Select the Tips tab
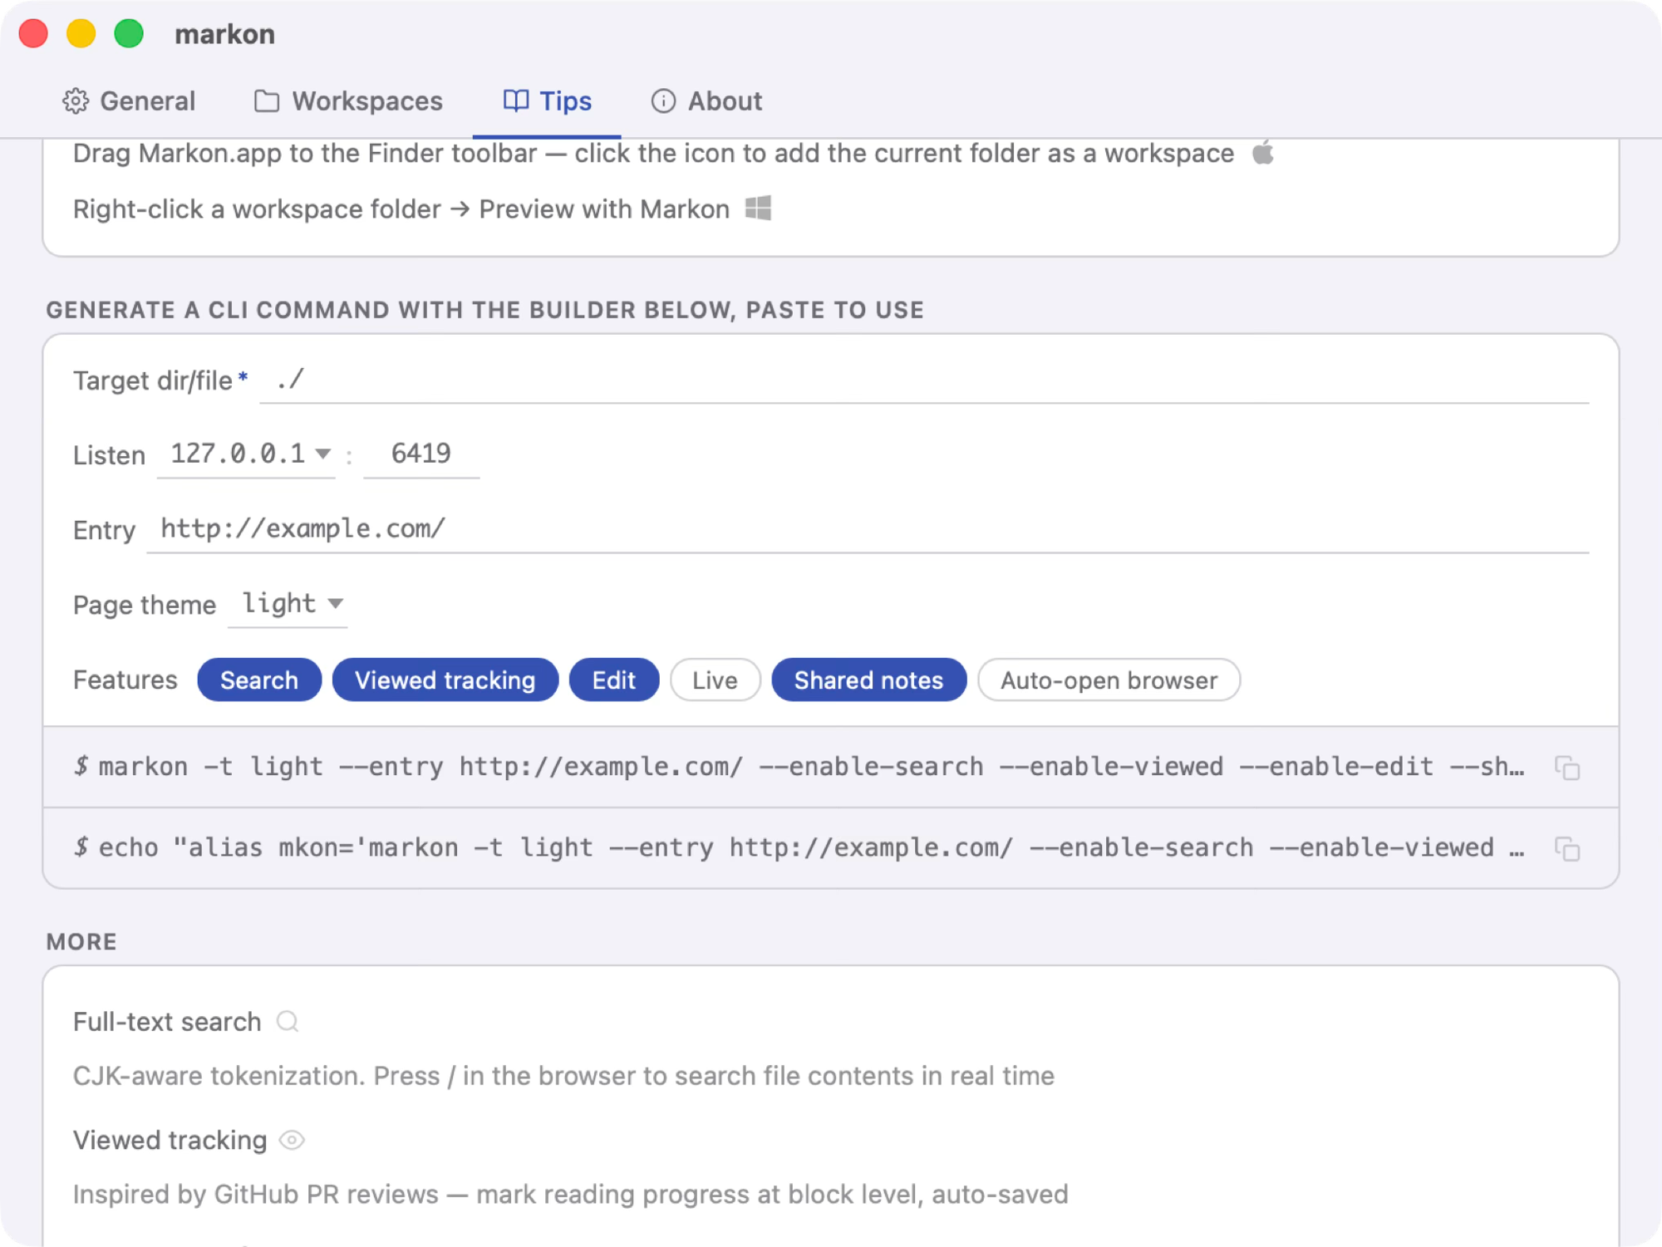The image size is (1662, 1247). 547,101
